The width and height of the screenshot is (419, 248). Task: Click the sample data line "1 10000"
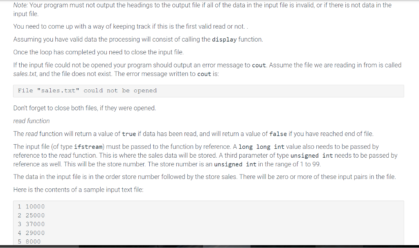[x=31, y=207]
